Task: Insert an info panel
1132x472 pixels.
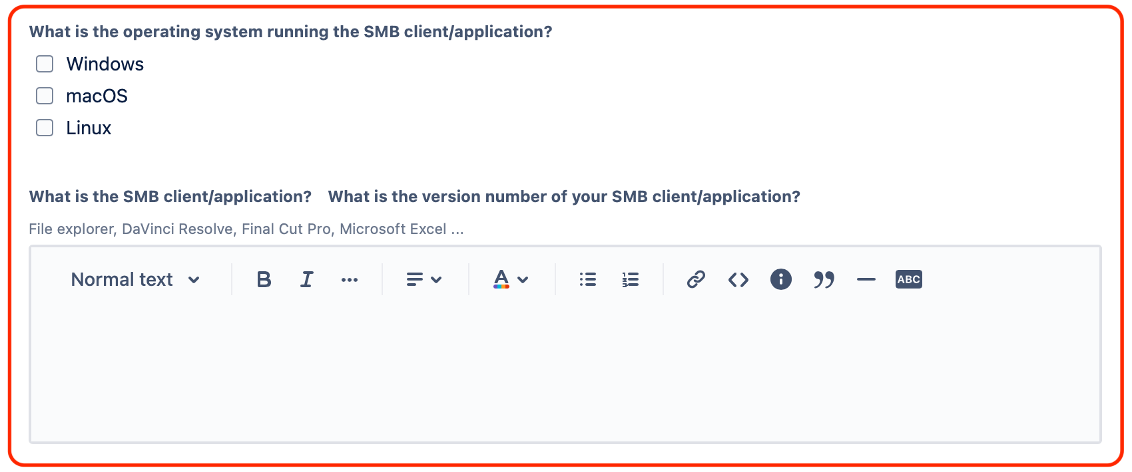Action: pos(781,280)
